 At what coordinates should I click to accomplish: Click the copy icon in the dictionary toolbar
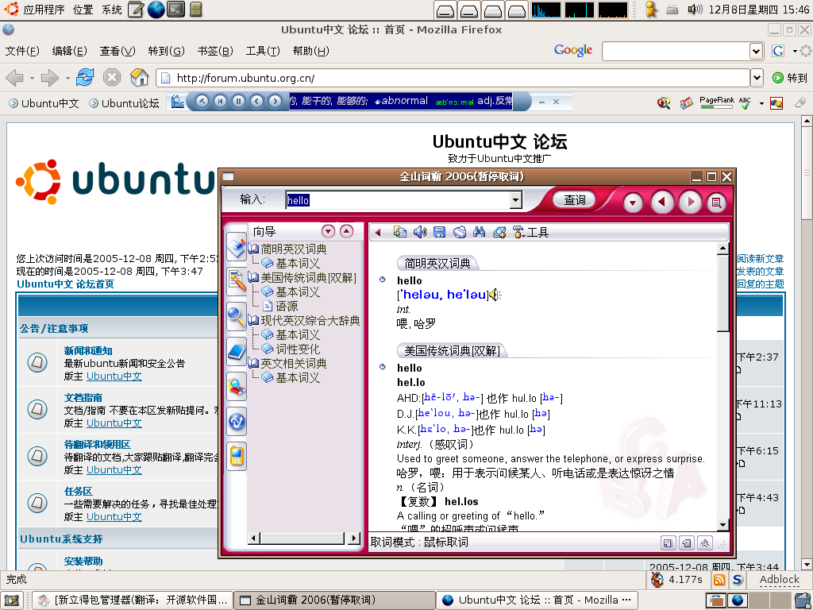pos(400,232)
